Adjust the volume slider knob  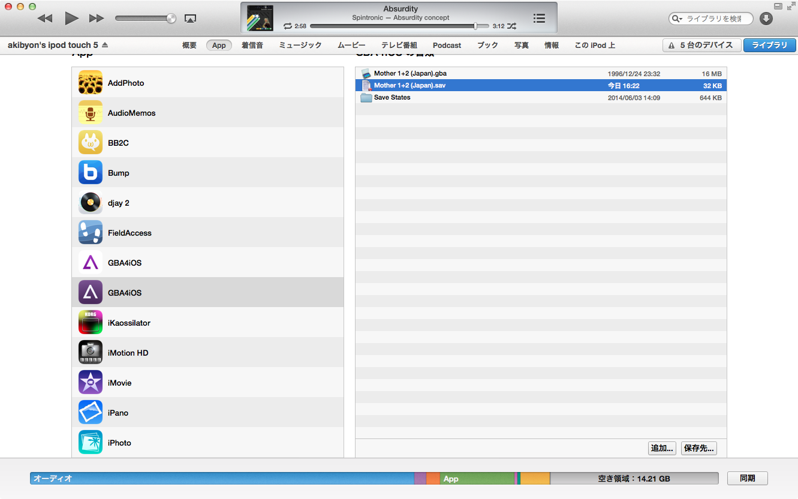click(171, 18)
